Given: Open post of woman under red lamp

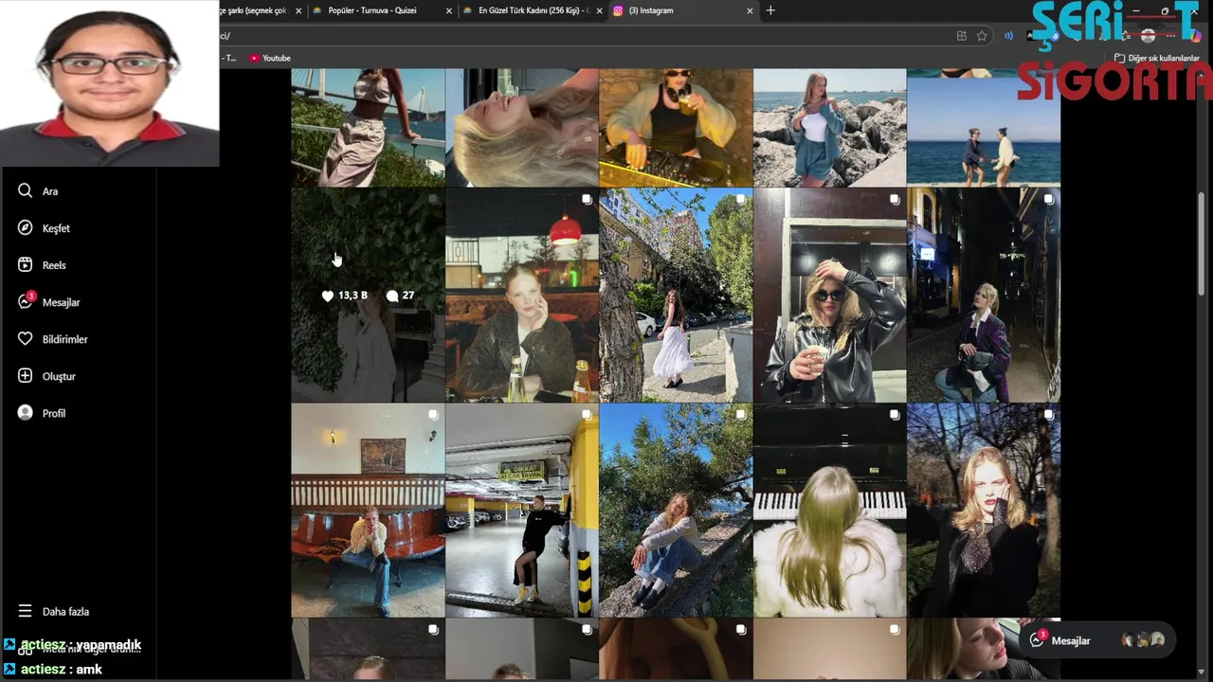Looking at the screenshot, I should coord(521,296).
